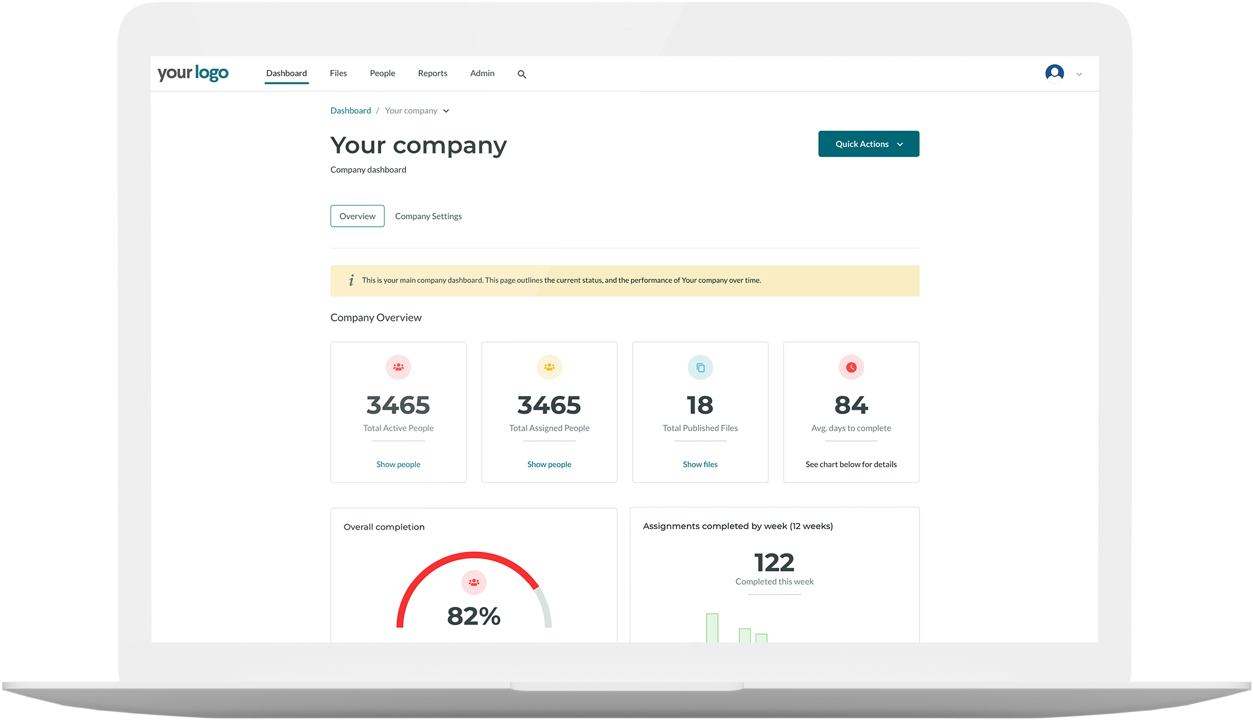This screenshot has height=721, width=1253.
Task: Expand the Quick Actions dropdown
Action: pos(869,144)
